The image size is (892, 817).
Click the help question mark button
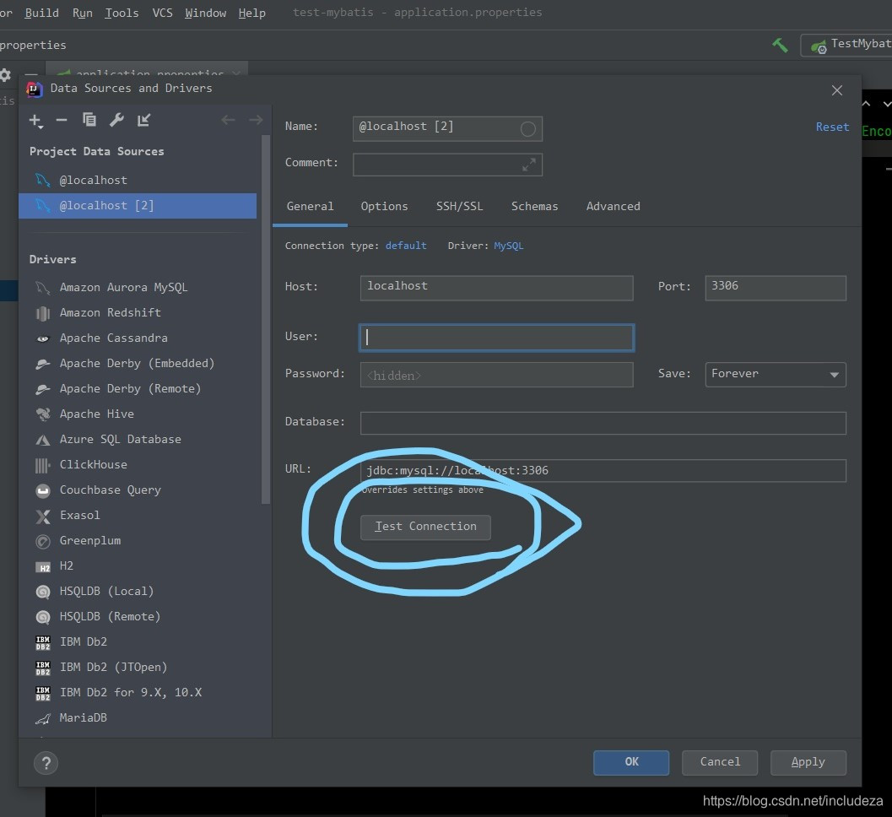pos(46,763)
